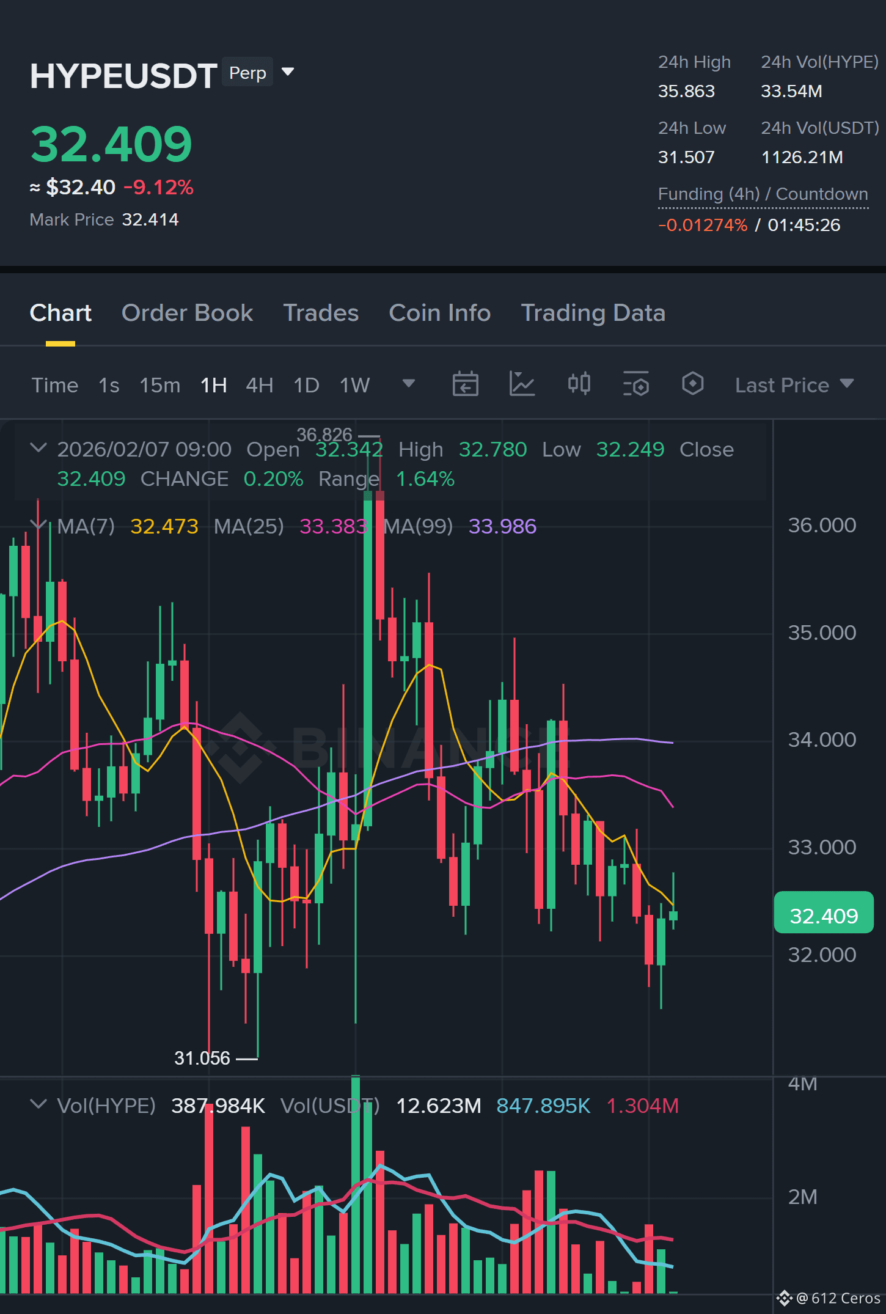Screen dimensions: 886x1314
Task: Switch chart interval to 15m
Action: tap(159, 385)
